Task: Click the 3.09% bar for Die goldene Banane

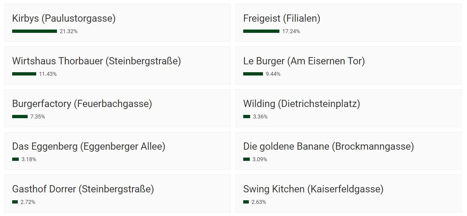Action: [x=246, y=159]
